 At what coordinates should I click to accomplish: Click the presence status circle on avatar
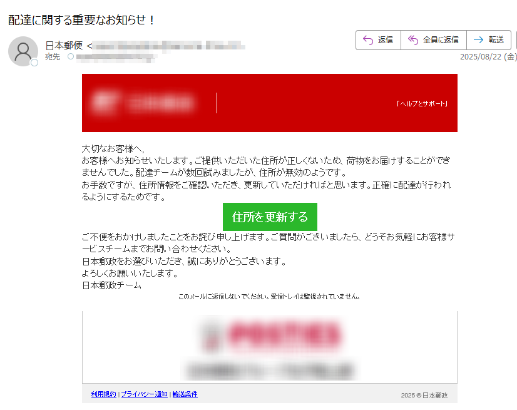pos(34,63)
